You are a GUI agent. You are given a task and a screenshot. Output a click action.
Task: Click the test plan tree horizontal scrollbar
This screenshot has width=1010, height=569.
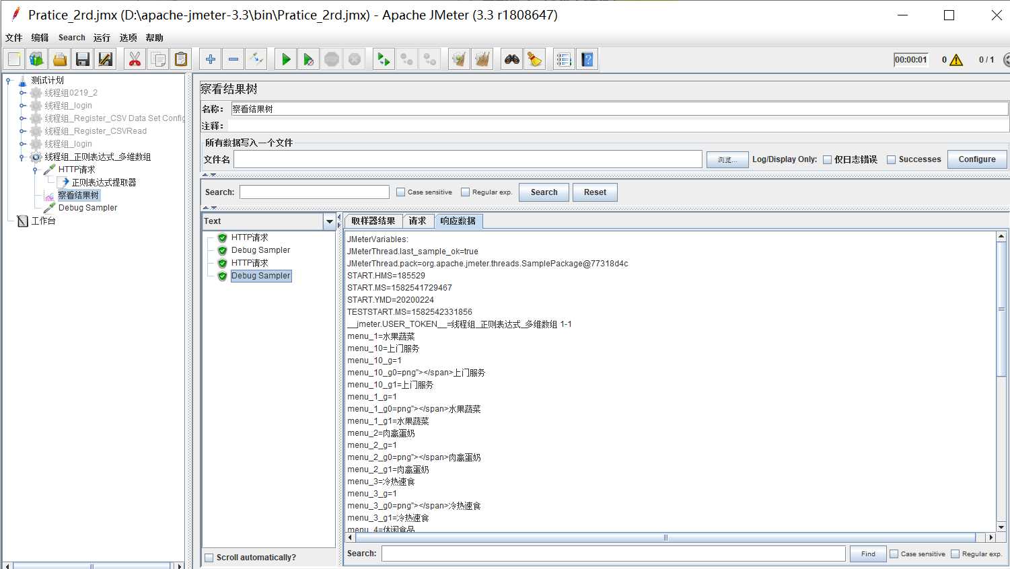92,566
